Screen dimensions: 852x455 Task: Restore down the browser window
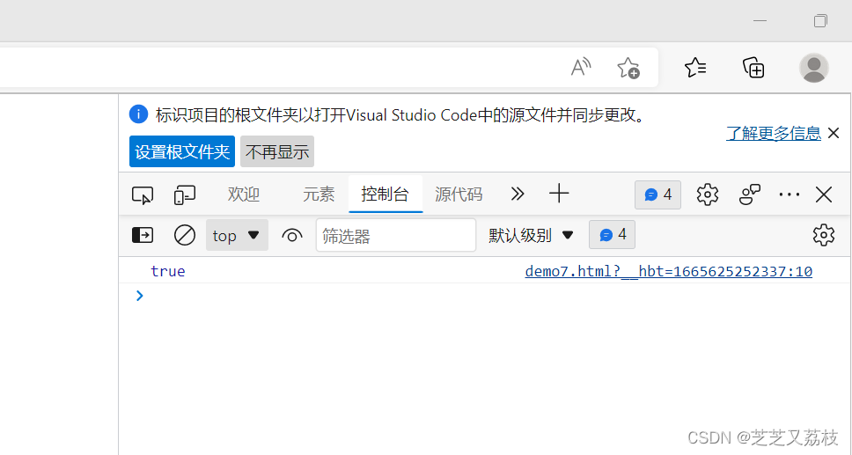click(x=820, y=20)
